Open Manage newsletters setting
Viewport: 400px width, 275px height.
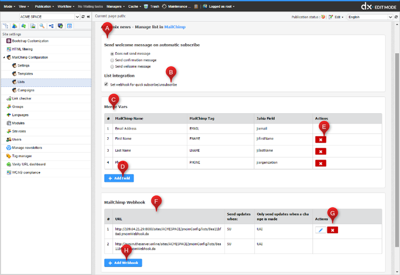(27, 148)
